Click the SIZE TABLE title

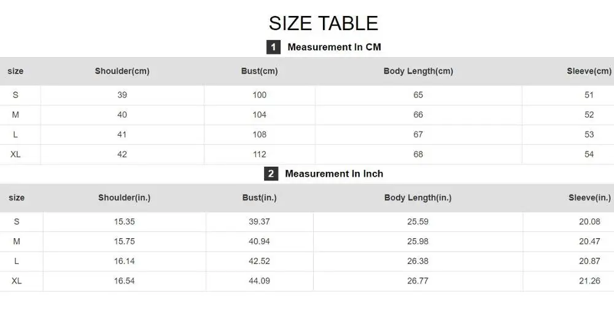click(x=324, y=23)
